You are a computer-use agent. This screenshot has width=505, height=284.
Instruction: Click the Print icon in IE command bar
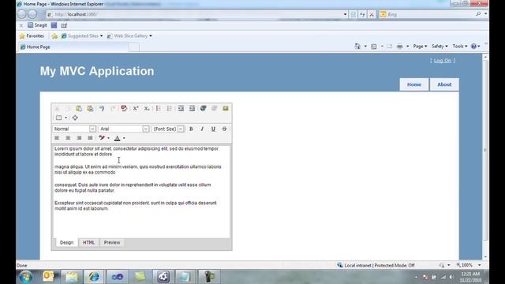[400, 47]
